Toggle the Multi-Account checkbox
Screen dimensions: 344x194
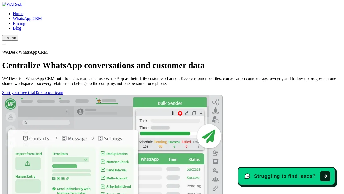coord(103,178)
